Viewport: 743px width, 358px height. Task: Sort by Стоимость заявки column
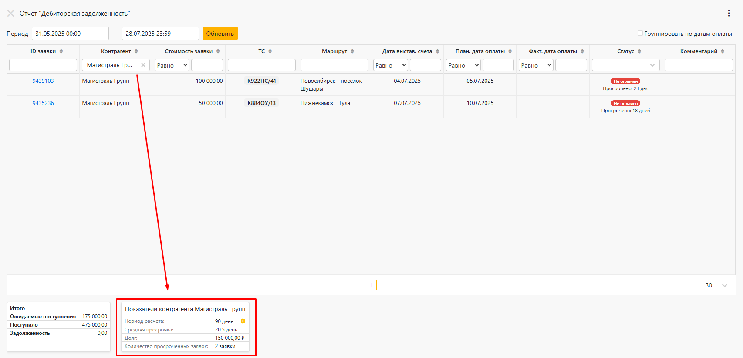[x=218, y=51]
